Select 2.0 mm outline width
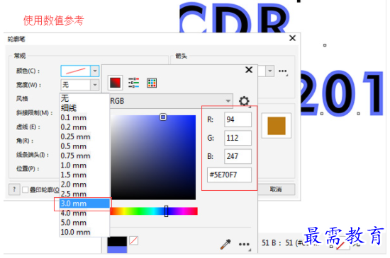 [84, 184]
